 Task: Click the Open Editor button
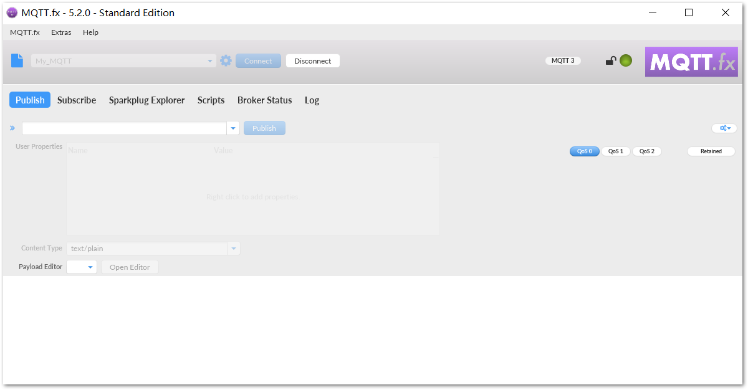[x=130, y=267]
